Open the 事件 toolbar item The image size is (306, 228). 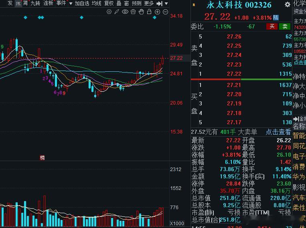click(61, 3)
